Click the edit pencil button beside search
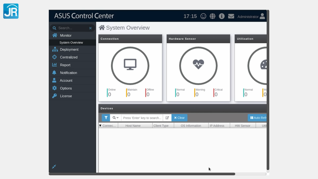The height and width of the screenshot is (179, 318). [167, 118]
